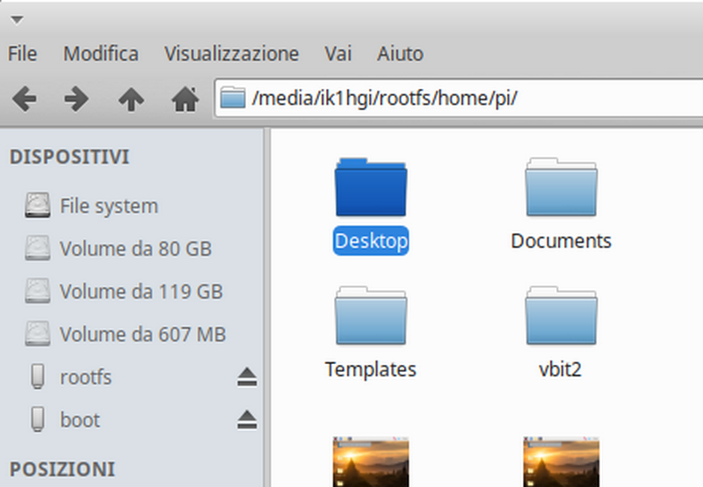This screenshot has width=703, height=487.
Task: Click the back navigation arrow
Action: [25, 98]
